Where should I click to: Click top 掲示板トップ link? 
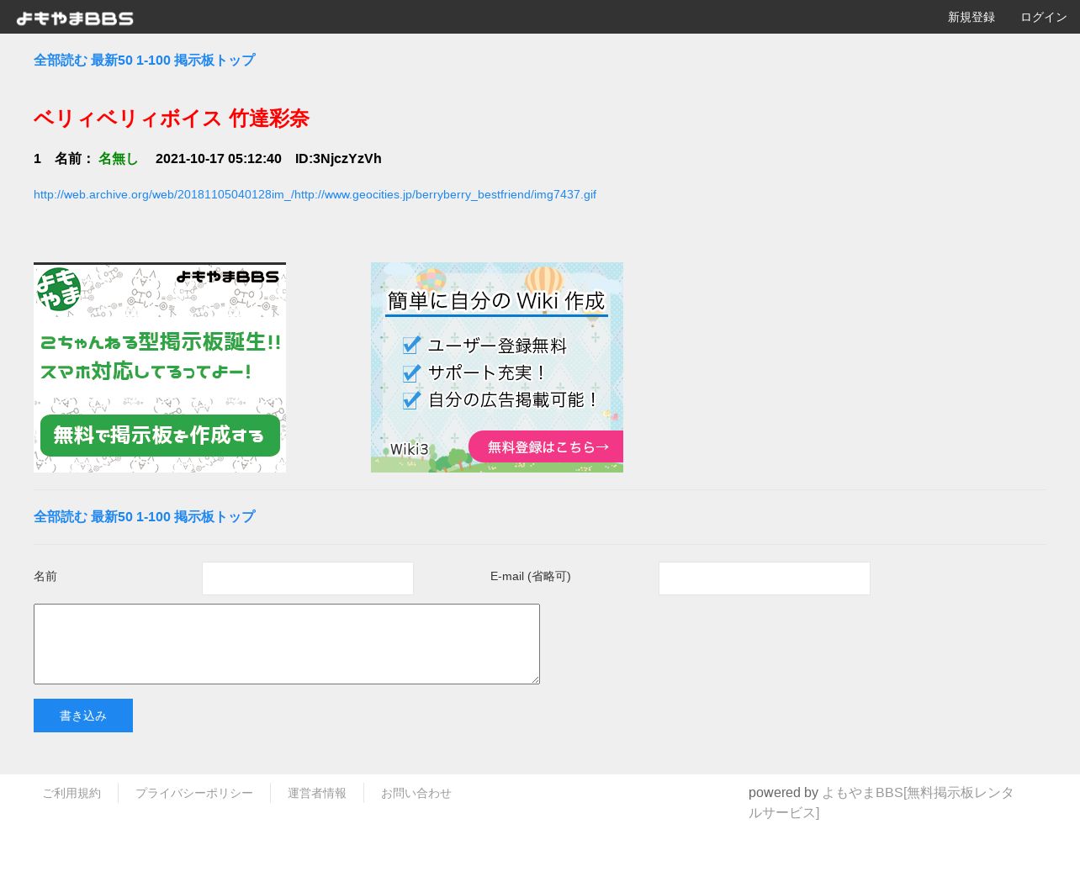[214, 61]
